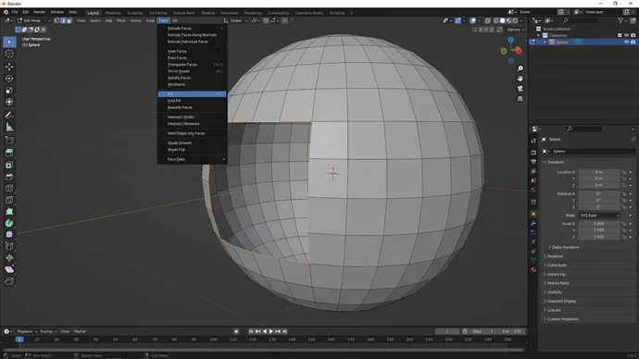Image resolution: width=639 pixels, height=359 pixels.
Task: Select the Add Cube tool
Action: (x=9, y=141)
